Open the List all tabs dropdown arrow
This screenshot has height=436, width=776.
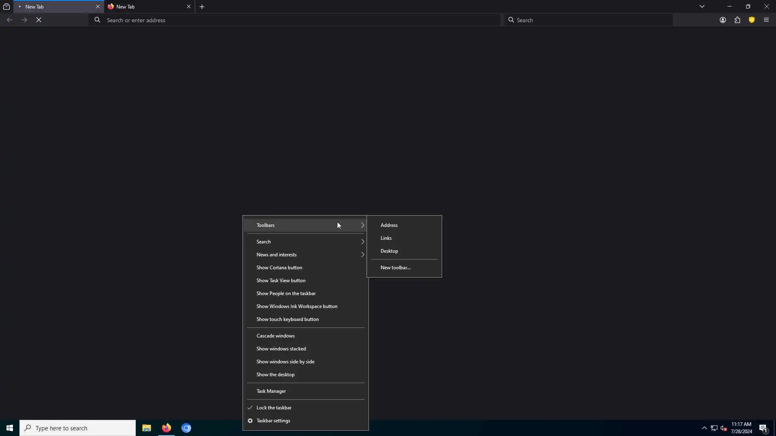pyautogui.click(x=702, y=6)
